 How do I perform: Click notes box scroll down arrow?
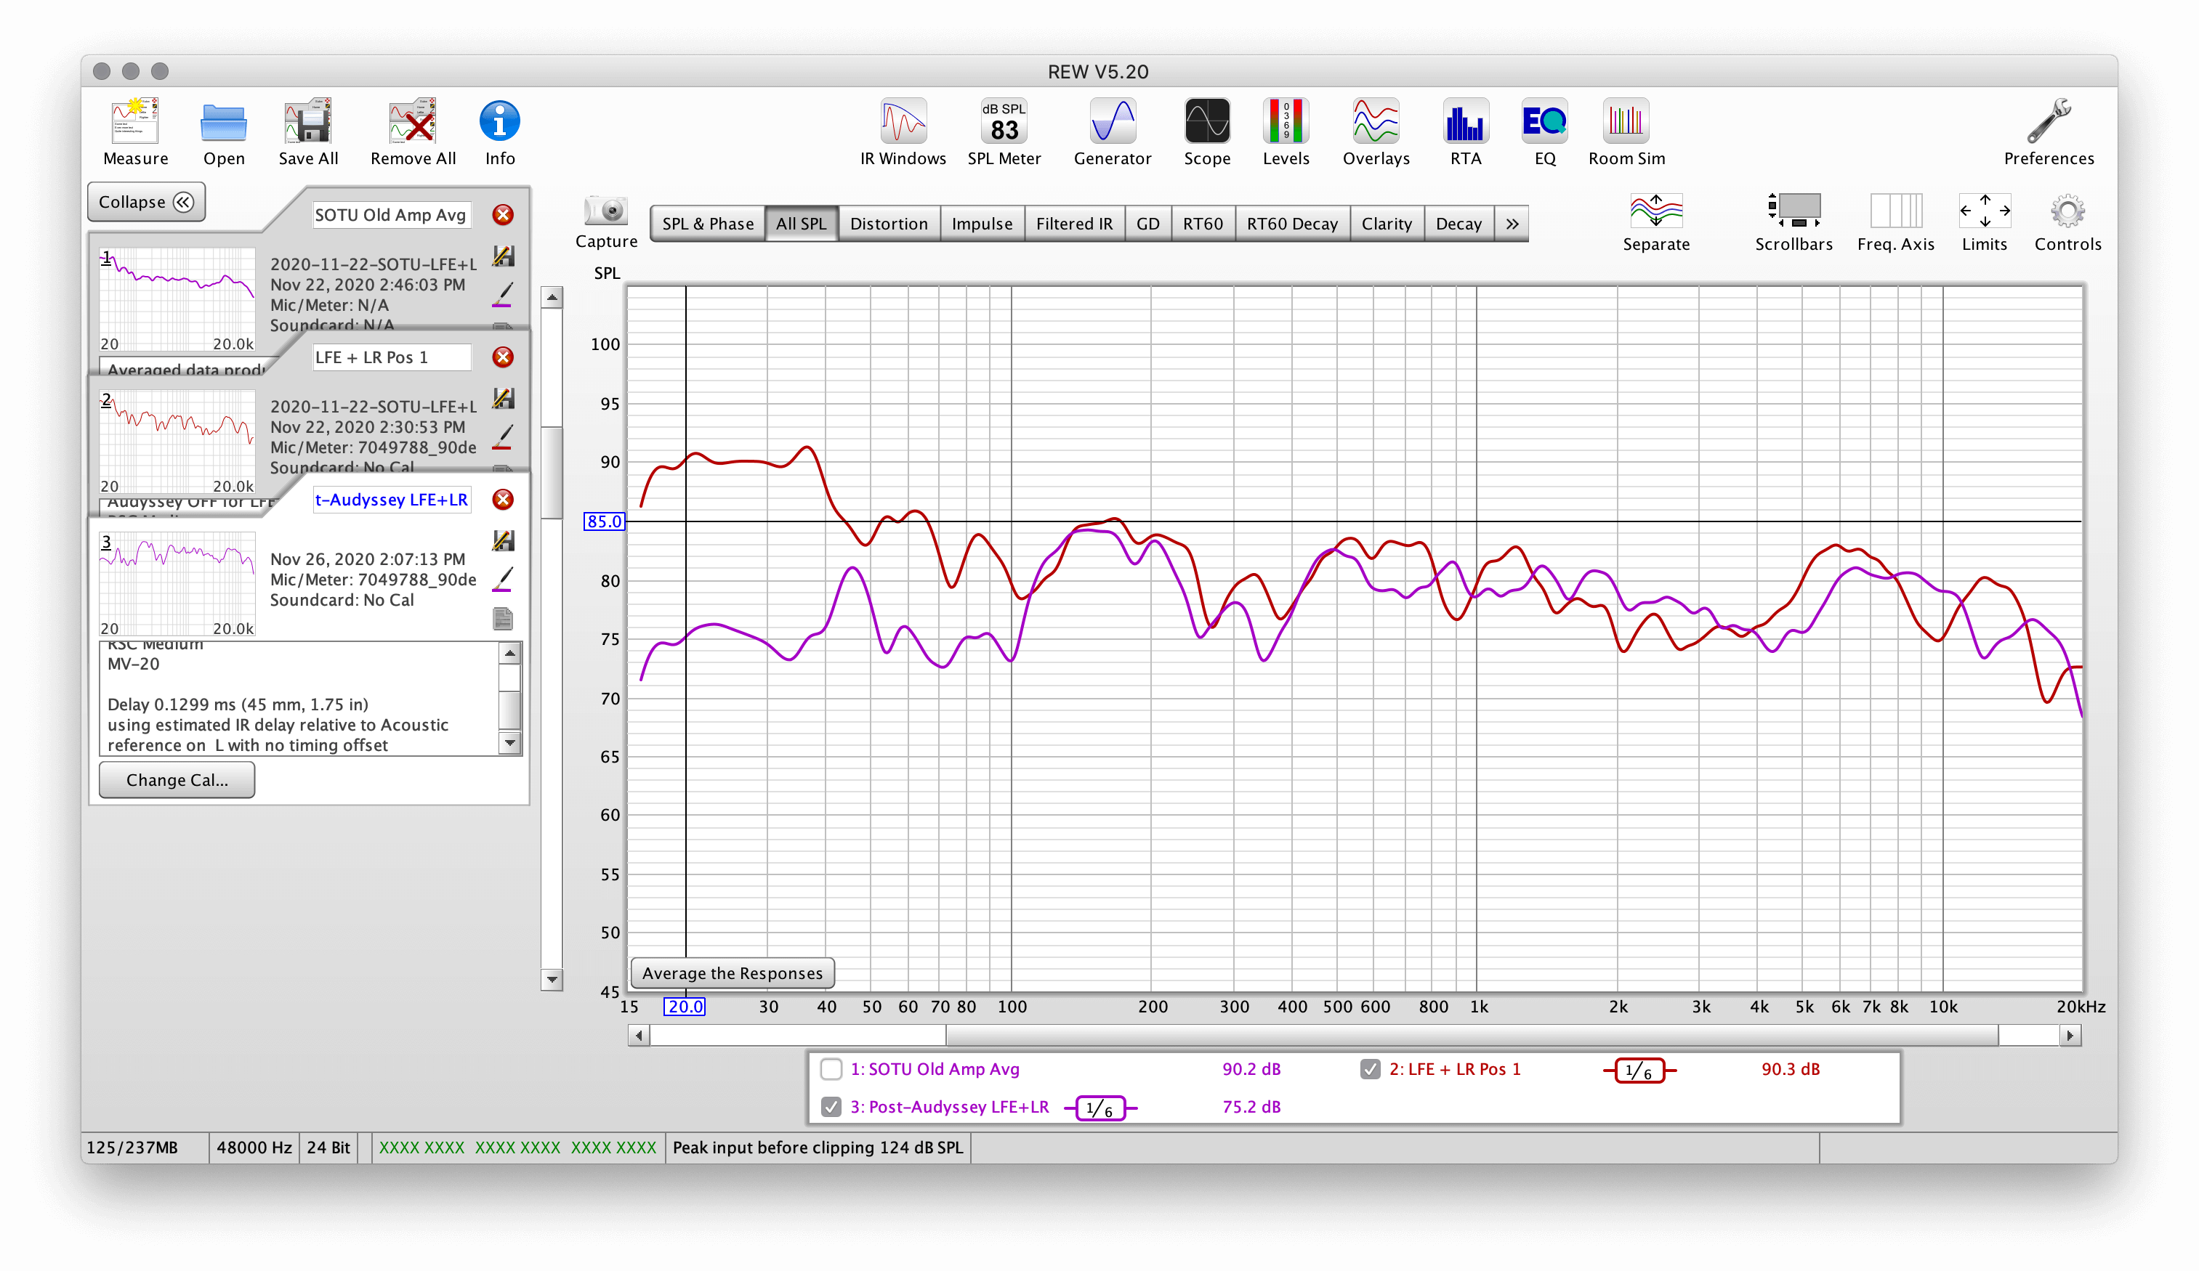click(x=510, y=743)
